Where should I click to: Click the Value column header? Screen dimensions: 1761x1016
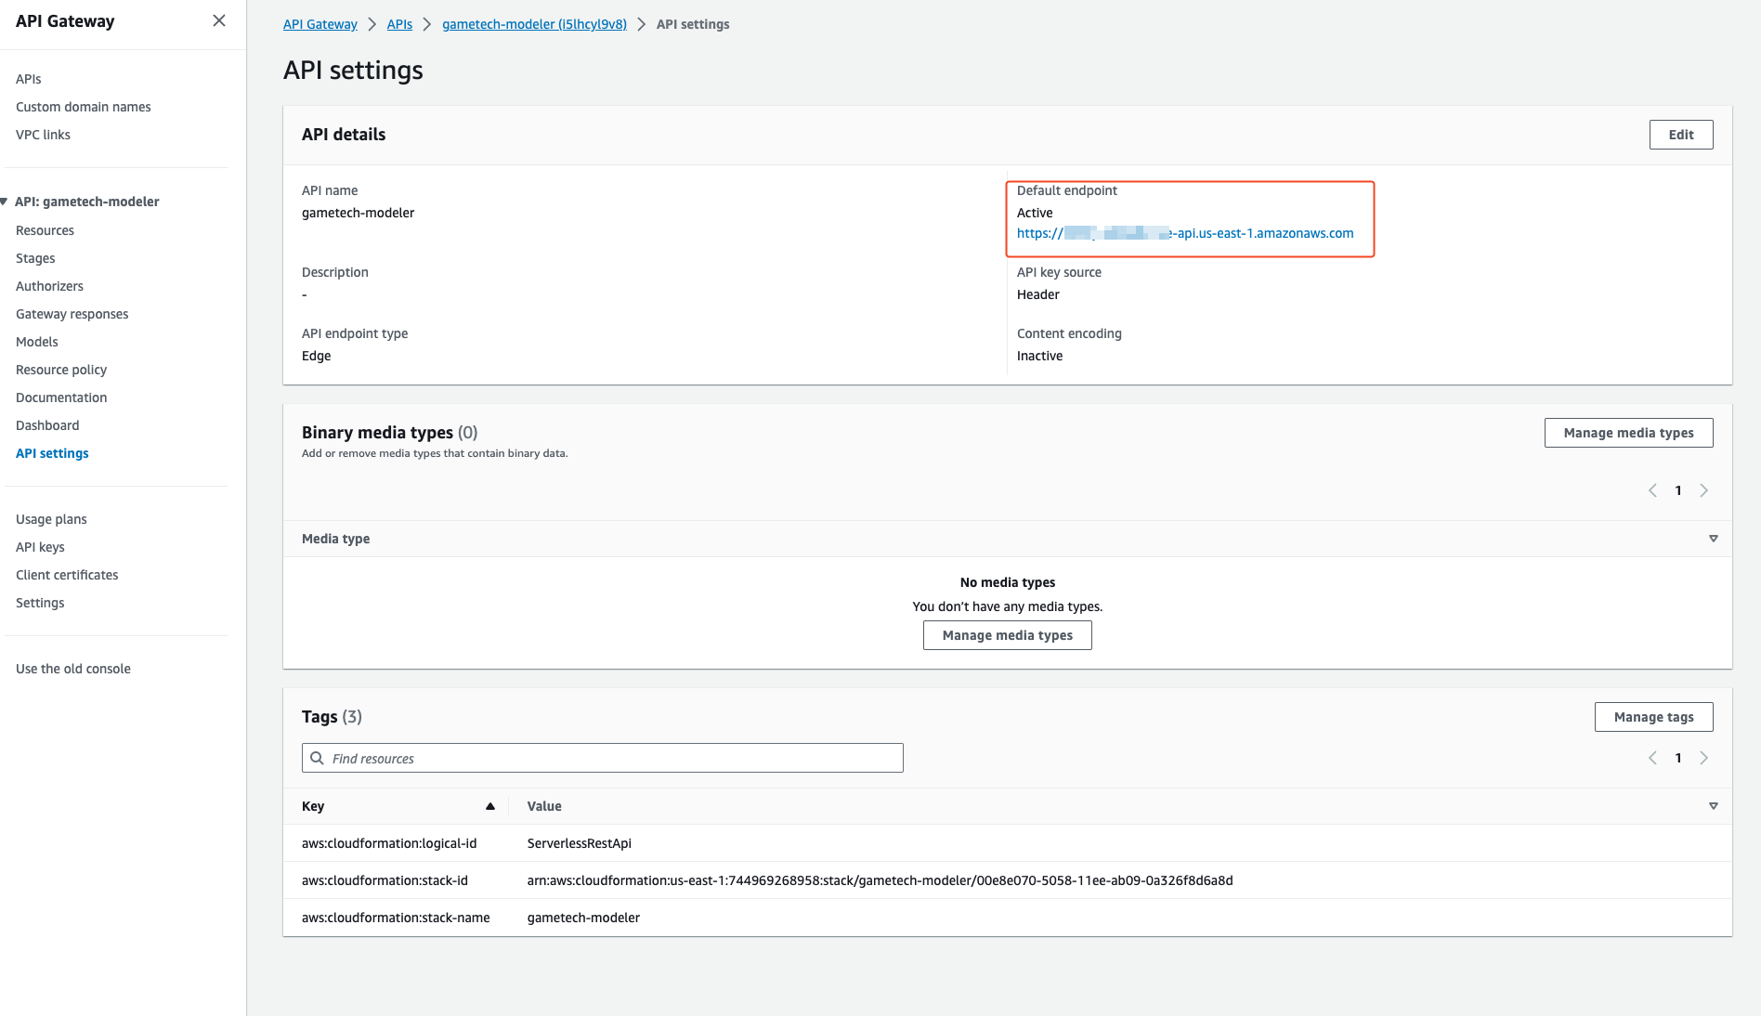pyautogui.click(x=544, y=806)
